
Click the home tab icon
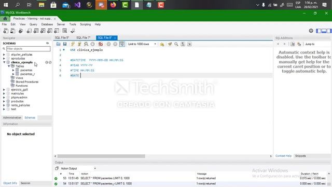click(5, 19)
